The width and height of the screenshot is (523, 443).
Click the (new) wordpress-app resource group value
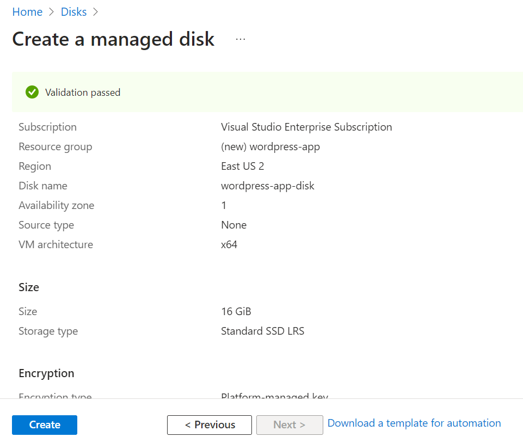pos(270,147)
